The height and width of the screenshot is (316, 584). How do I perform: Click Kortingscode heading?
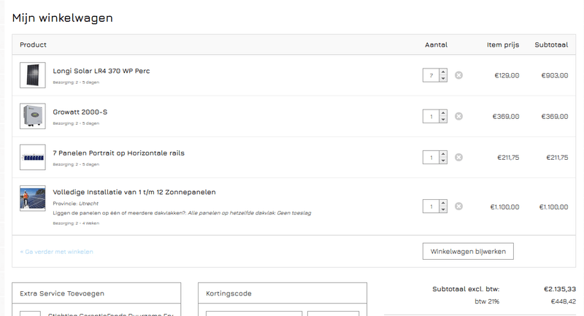pyautogui.click(x=228, y=293)
